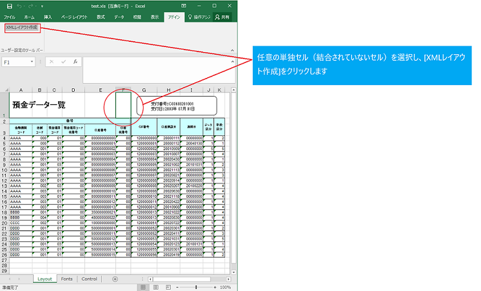The width and height of the screenshot is (481, 291).
Task: Select the empty cell F1
Action: pyautogui.click(x=123, y=105)
